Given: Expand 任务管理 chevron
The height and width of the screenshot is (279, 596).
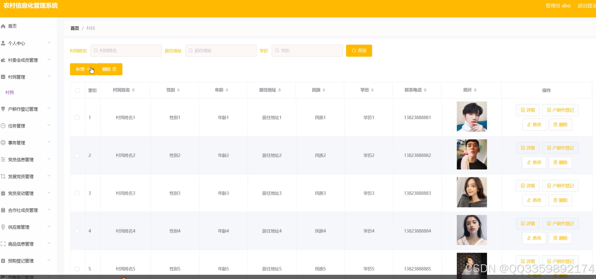Looking at the screenshot, I should (49, 125).
